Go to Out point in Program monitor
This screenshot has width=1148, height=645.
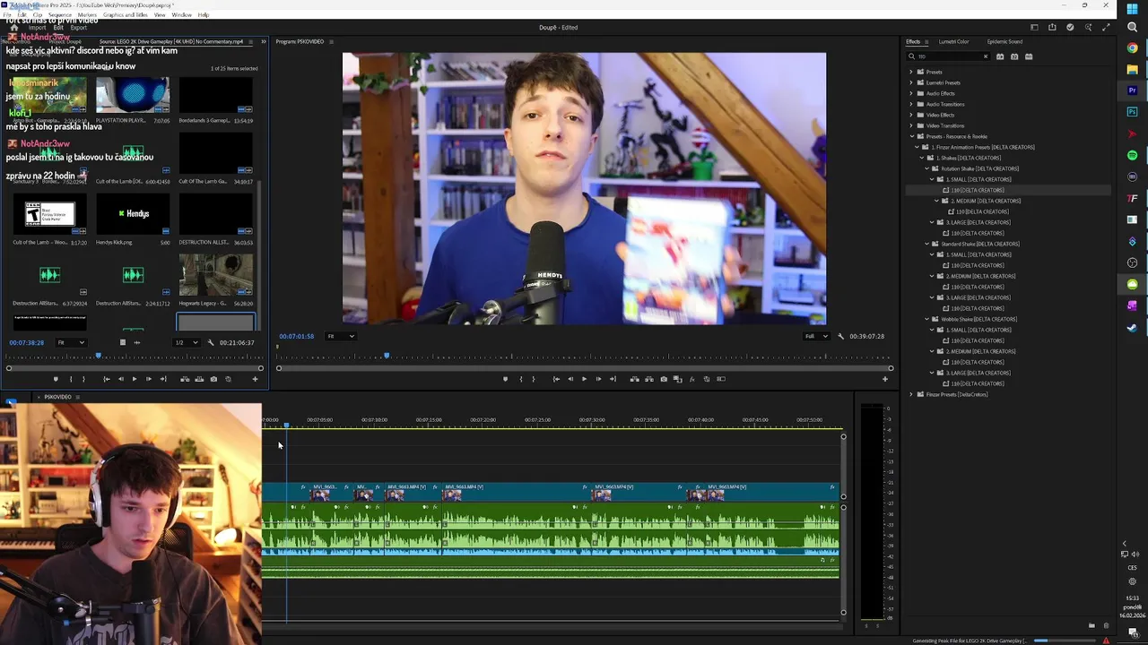tap(613, 379)
